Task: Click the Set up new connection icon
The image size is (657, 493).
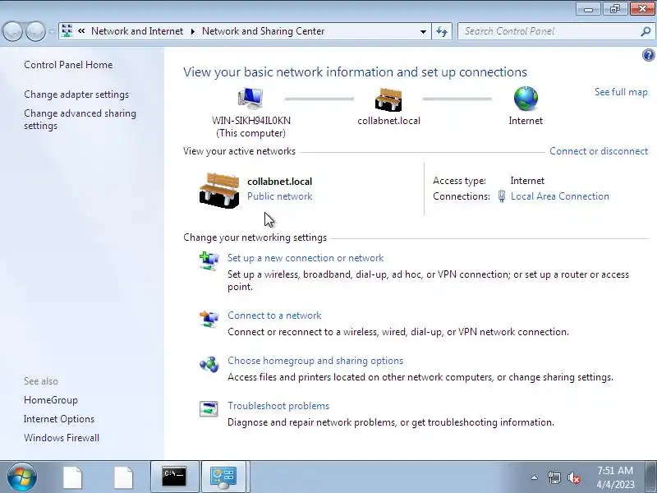Action: coord(209,260)
